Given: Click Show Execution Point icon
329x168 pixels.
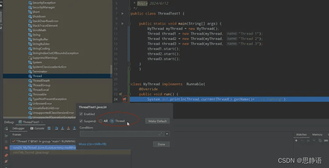Looking at the screenshot, I should [49, 128].
